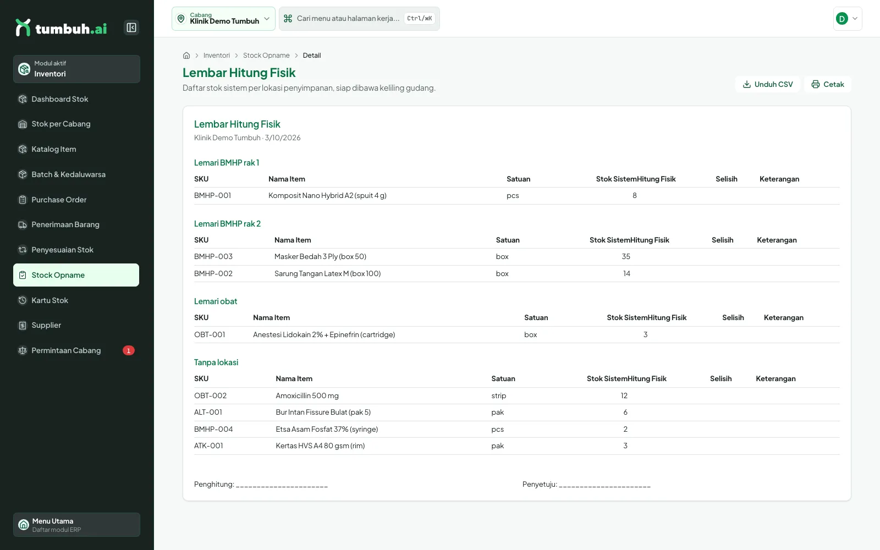Open the Katalog Item menu entry
The width and height of the screenshot is (880, 550).
76,149
